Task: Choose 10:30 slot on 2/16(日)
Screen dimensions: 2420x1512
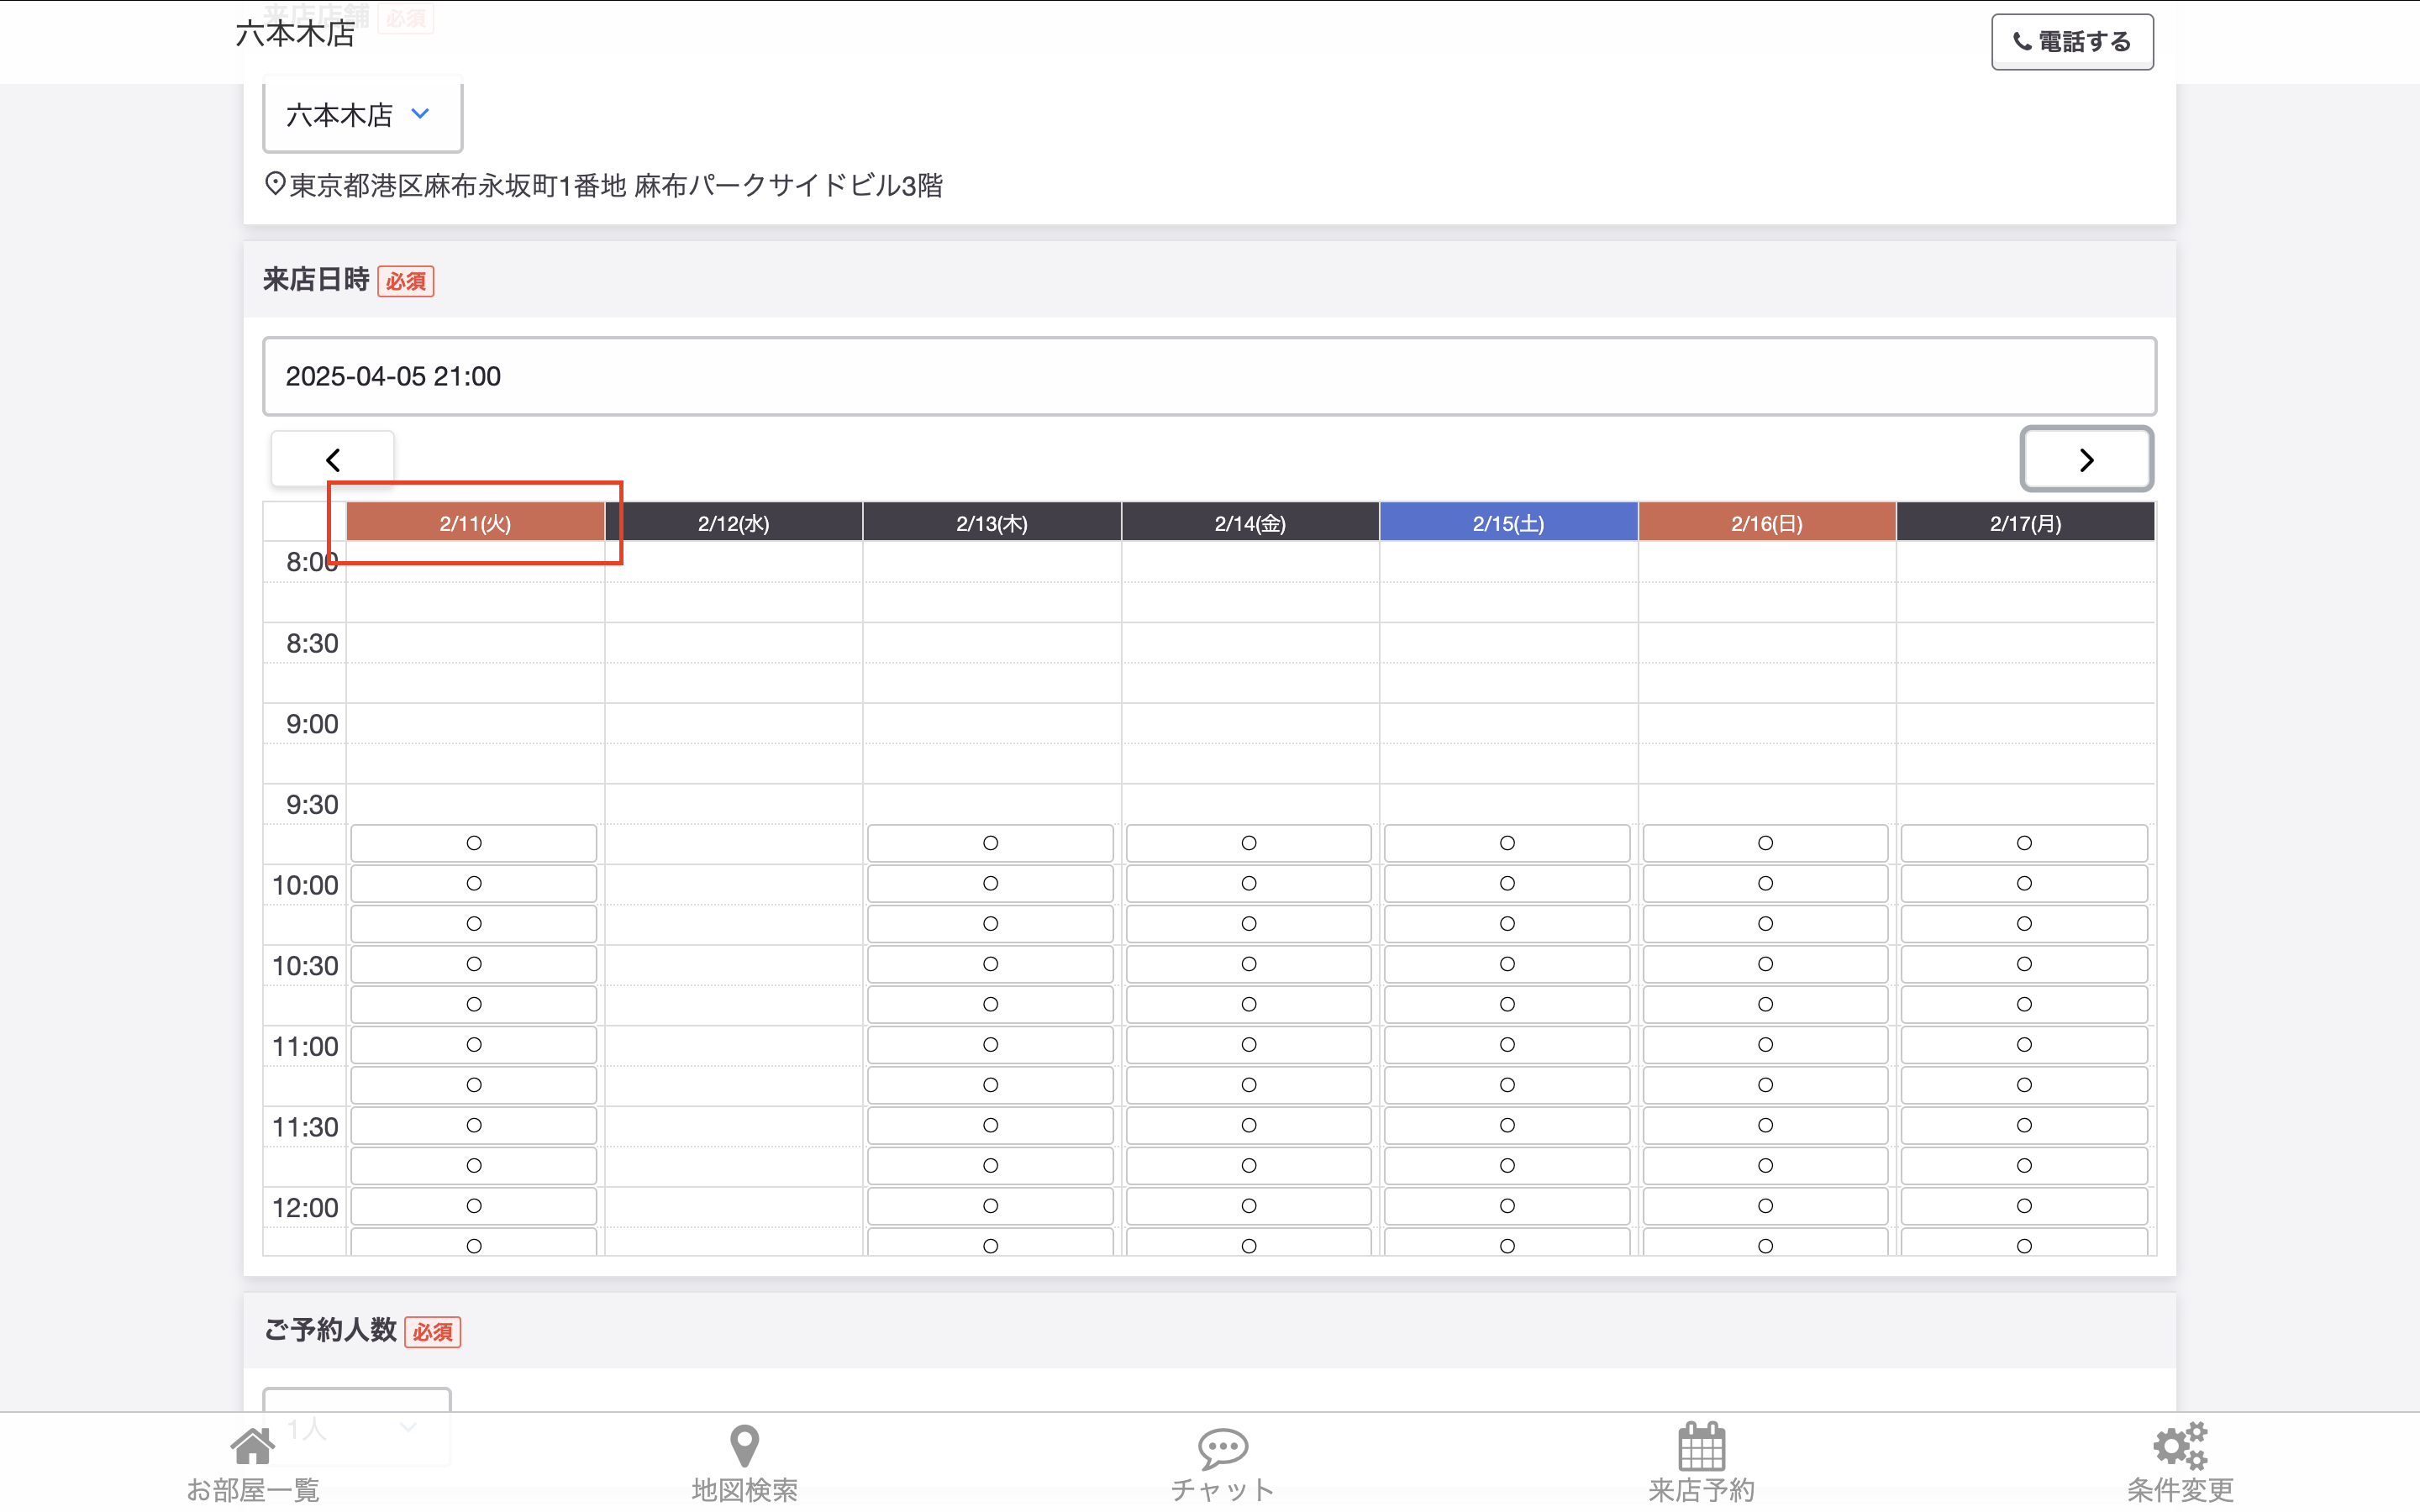Action: pyautogui.click(x=1766, y=964)
